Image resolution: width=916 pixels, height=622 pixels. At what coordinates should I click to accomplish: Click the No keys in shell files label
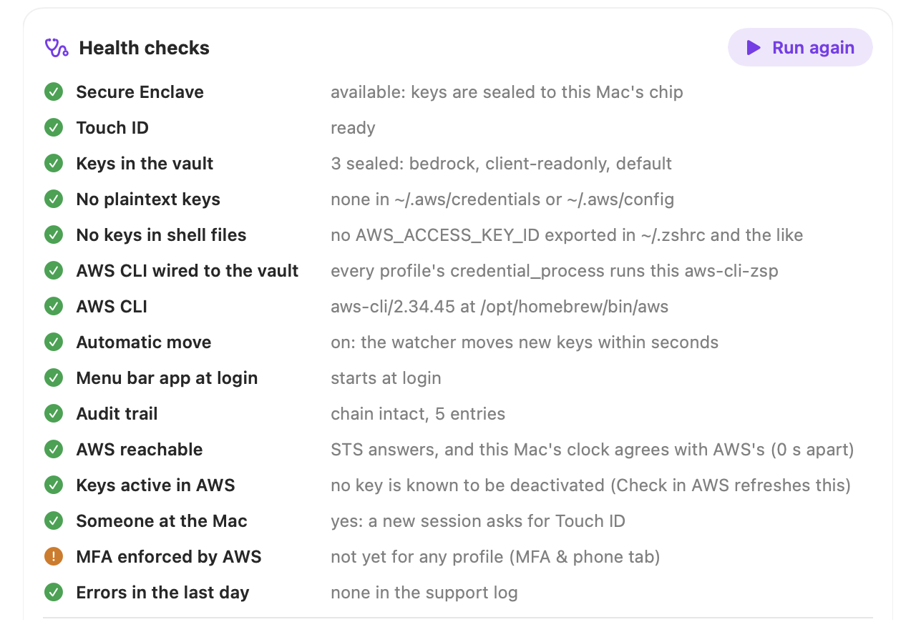[161, 235]
